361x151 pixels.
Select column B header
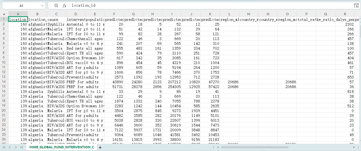tap(37, 14)
